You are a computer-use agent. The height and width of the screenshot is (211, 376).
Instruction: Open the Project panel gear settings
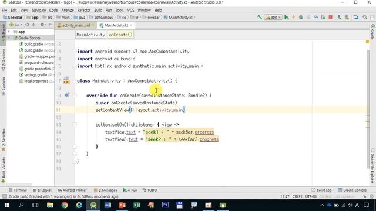point(42,25)
